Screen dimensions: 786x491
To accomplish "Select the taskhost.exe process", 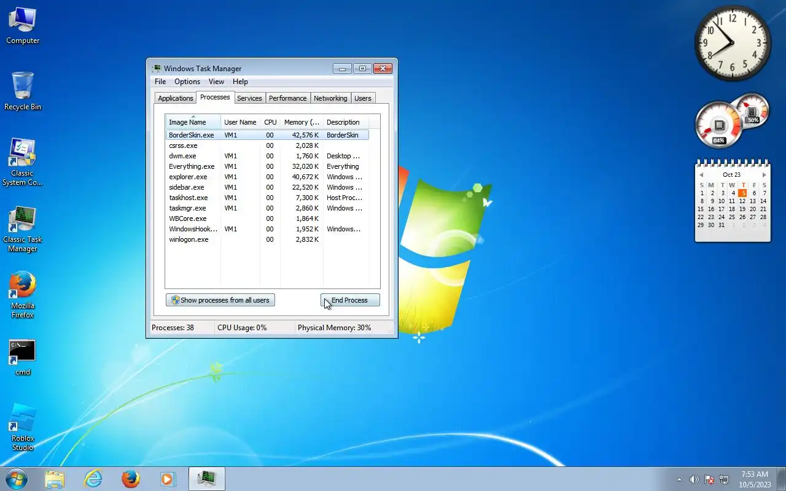I will click(x=267, y=198).
